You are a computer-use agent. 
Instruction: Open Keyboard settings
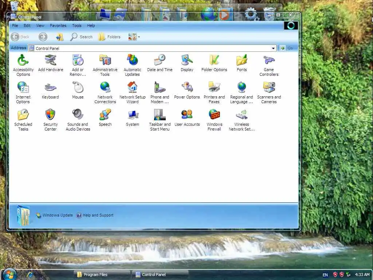pos(50,90)
